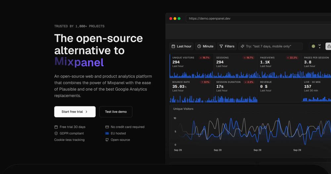The height and width of the screenshot is (174, 331).
Task: Click the yellow minimize dot in mock browser
Action: pos(175,19)
